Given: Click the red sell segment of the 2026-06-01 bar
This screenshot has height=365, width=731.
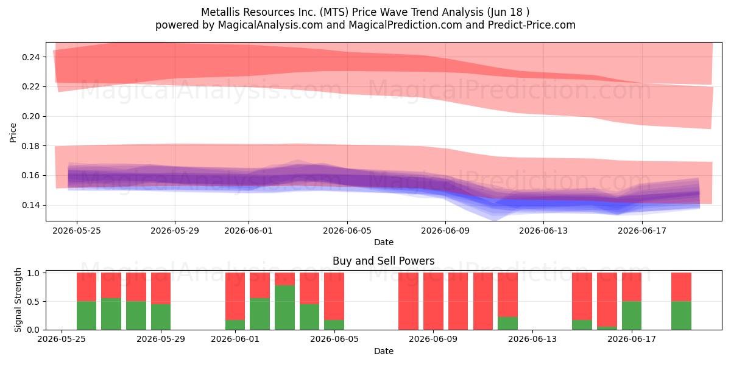Looking at the screenshot, I should tap(235, 296).
